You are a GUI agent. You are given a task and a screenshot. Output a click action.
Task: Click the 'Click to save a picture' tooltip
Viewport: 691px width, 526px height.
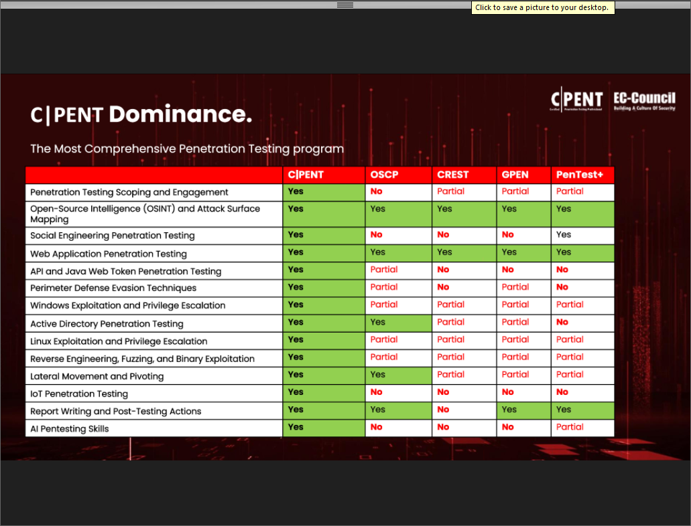tap(542, 7)
